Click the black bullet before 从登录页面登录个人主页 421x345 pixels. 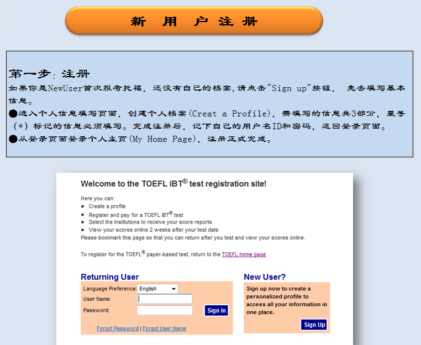tap(13, 139)
